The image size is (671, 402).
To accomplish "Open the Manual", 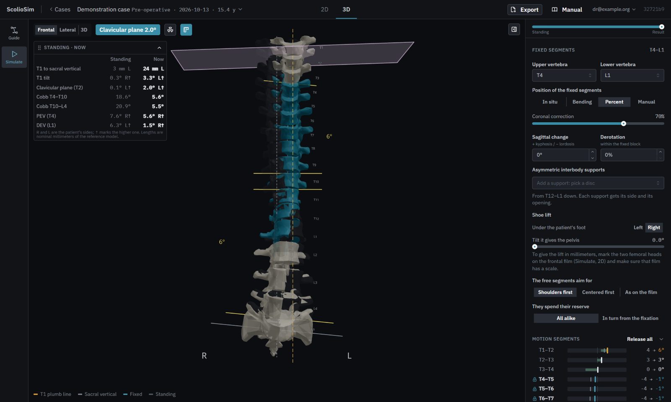I will [x=567, y=10].
